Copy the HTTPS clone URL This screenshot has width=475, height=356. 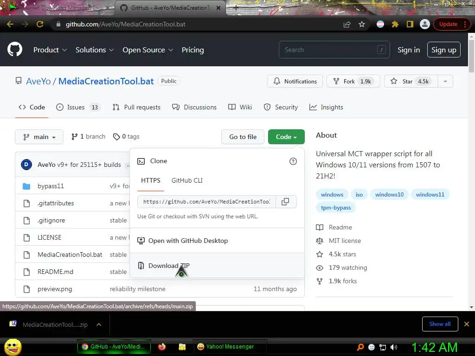(285, 202)
